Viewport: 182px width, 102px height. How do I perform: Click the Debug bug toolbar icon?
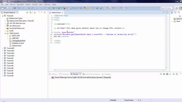54,8
